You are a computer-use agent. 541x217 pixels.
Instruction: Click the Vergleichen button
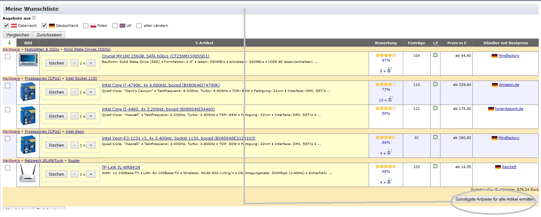click(18, 35)
